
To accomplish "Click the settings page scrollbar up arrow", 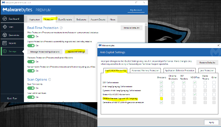I will [x=146, y=24].
